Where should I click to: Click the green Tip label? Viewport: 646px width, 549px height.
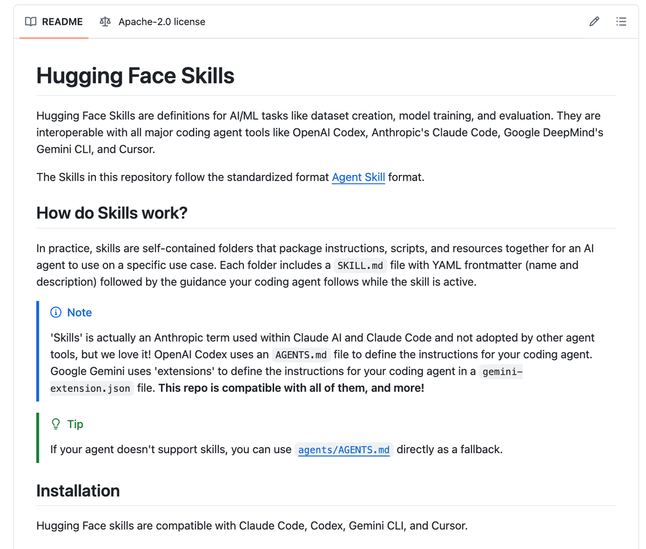tap(75, 424)
